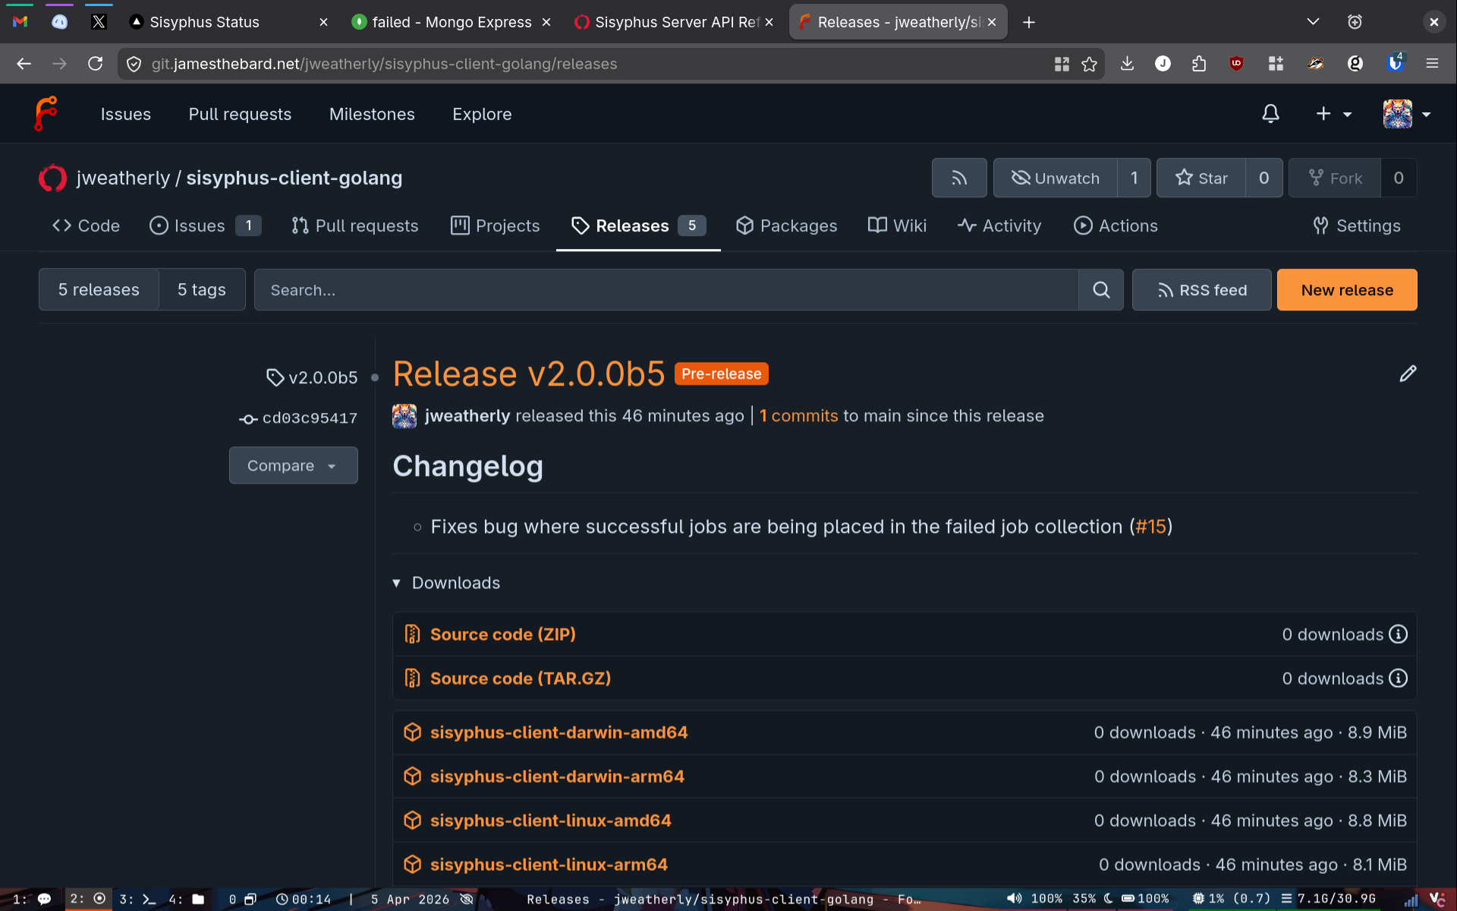
Task: Open the Compare dropdown
Action: click(x=293, y=465)
